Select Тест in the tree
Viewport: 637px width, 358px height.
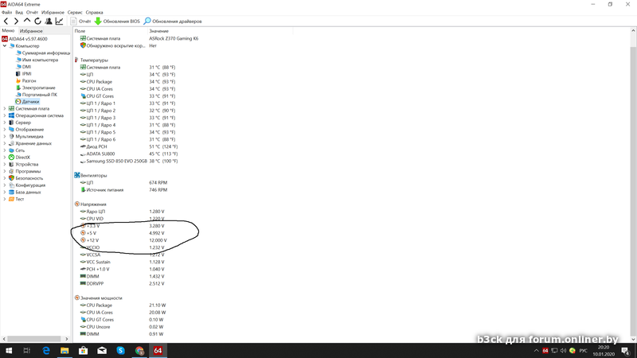pos(16,199)
